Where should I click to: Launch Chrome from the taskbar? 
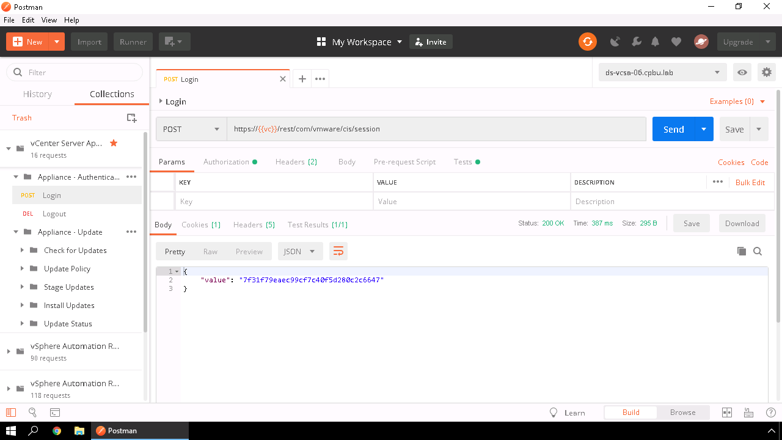click(57, 431)
